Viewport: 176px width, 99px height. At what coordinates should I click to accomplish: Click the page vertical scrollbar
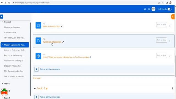click(x=175, y=66)
